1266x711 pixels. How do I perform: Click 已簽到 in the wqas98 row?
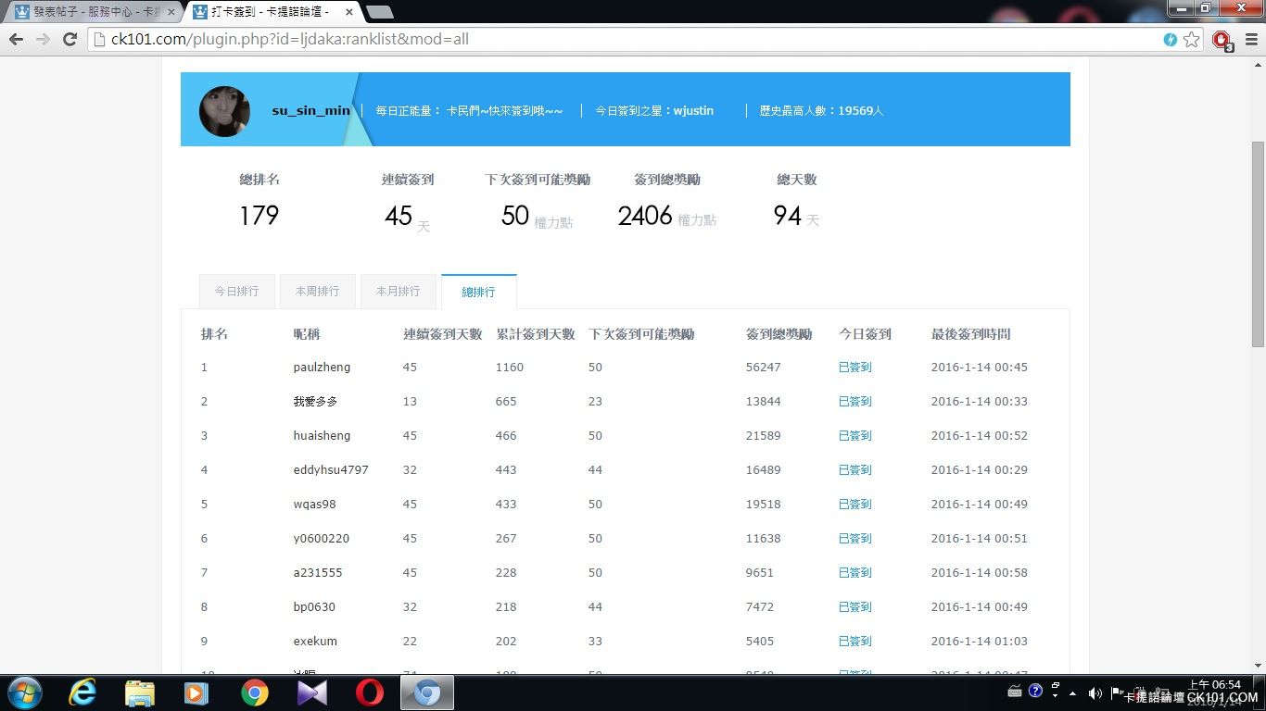855,505
